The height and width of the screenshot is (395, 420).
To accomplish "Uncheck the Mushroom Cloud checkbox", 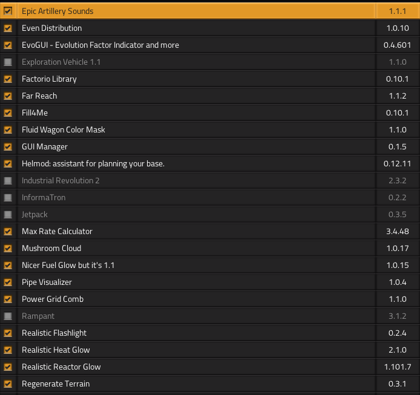I will pyautogui.click(x=8, y=248).
